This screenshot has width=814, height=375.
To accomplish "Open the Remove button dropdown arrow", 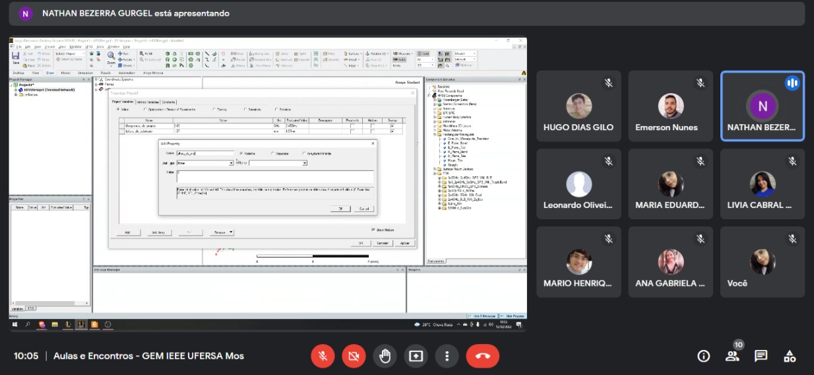I will click(x=231, y=232).
